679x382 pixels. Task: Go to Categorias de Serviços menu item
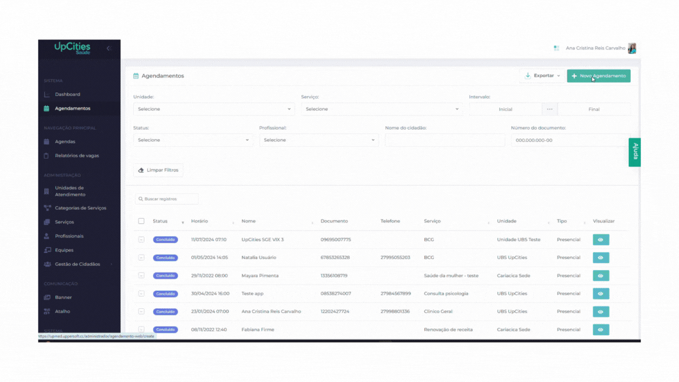[80, 208]
